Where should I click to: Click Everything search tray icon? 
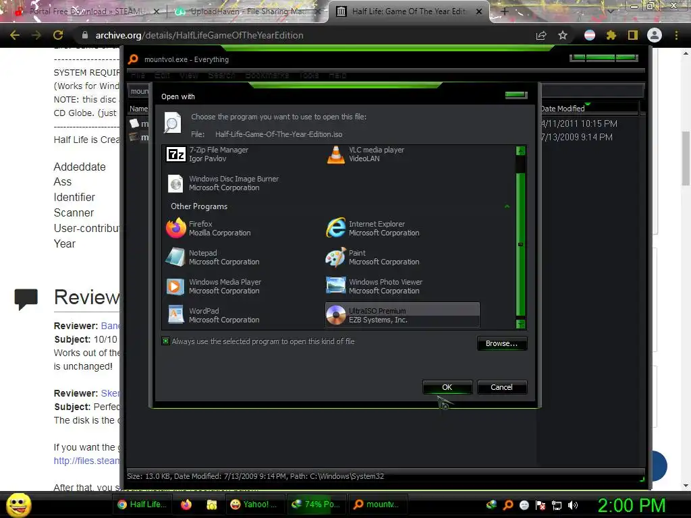(x=507, y=505)
